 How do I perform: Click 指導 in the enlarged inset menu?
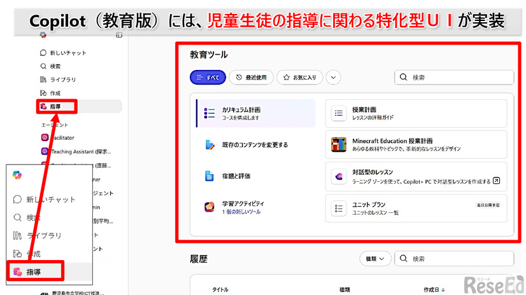(35, 272)
